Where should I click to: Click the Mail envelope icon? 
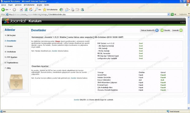(x=67, y=9)
